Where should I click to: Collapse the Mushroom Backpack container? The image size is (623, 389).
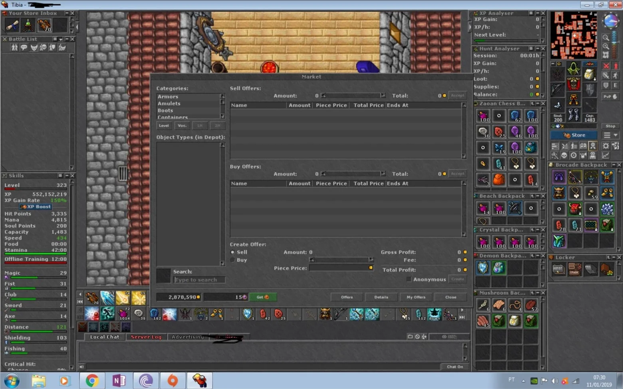tap(538, 293)
